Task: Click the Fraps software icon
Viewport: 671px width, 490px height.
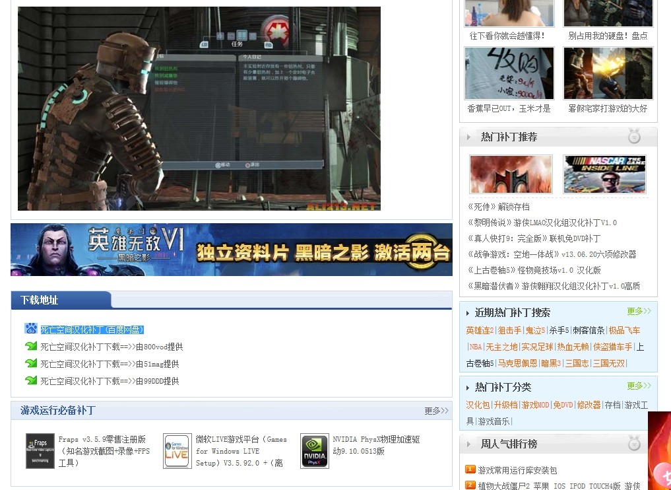Action: point(40,450)
